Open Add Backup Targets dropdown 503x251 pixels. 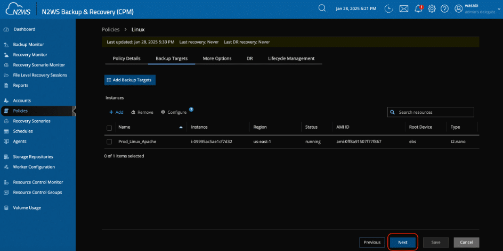point(129,80)
